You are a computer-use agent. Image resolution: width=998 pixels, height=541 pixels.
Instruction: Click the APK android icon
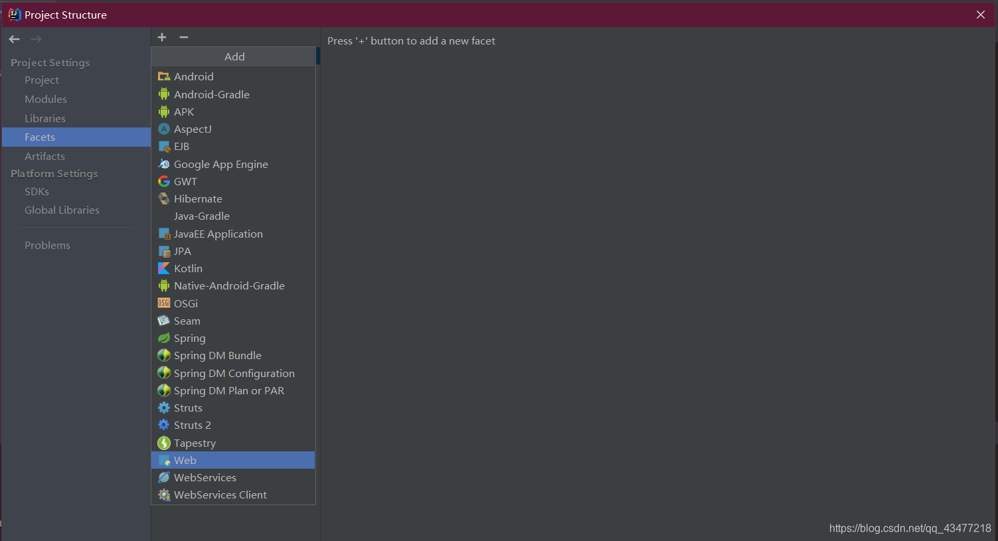pos(164,112)
